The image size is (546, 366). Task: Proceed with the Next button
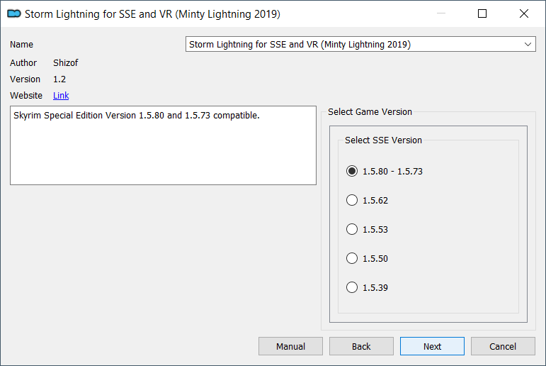pos(432,346)
